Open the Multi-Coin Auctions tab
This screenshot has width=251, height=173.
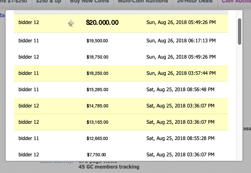[143, 2]
